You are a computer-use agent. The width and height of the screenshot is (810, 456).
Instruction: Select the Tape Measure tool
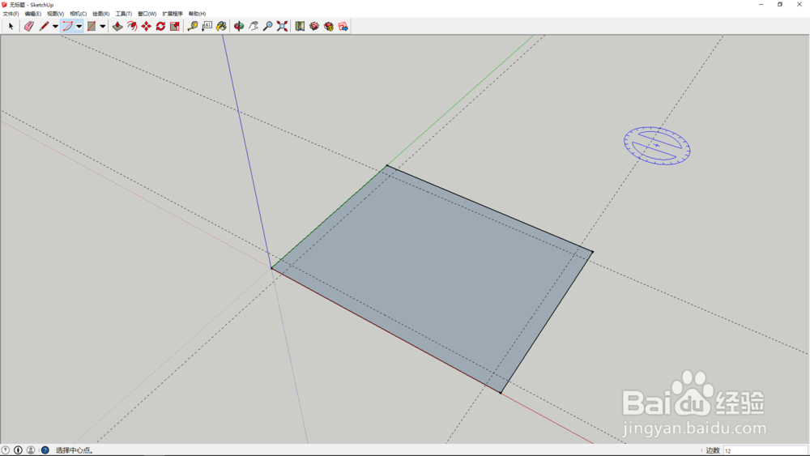point(192,26)
